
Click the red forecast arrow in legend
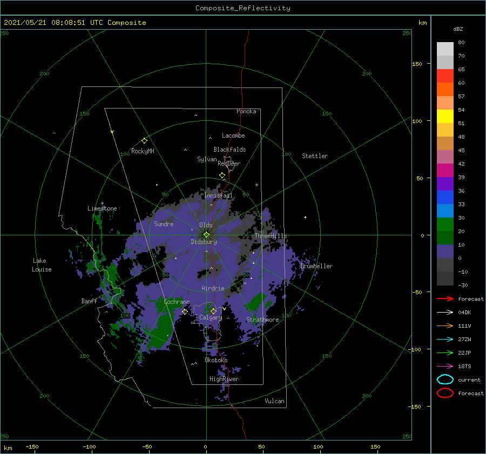tap(445, 299)
